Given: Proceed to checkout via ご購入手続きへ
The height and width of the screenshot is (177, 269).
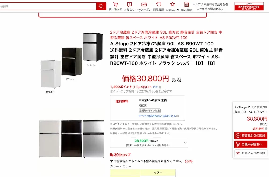Looking at the screenshot, I should tap(251, 144).
